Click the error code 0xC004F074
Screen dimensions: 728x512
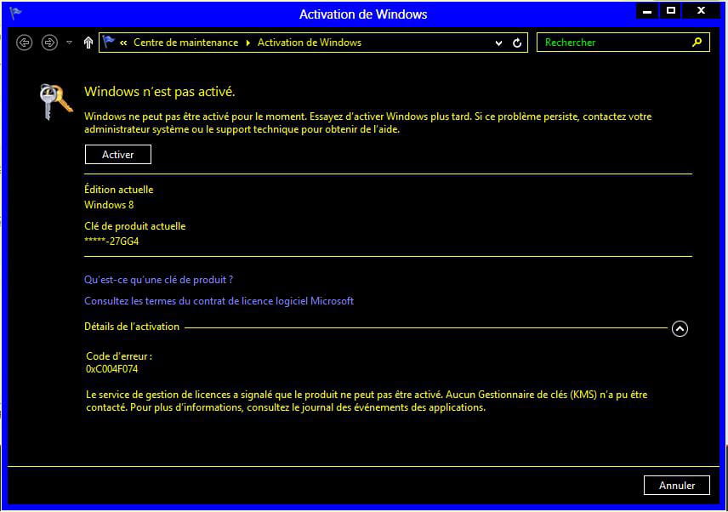[x=112, y=369]
